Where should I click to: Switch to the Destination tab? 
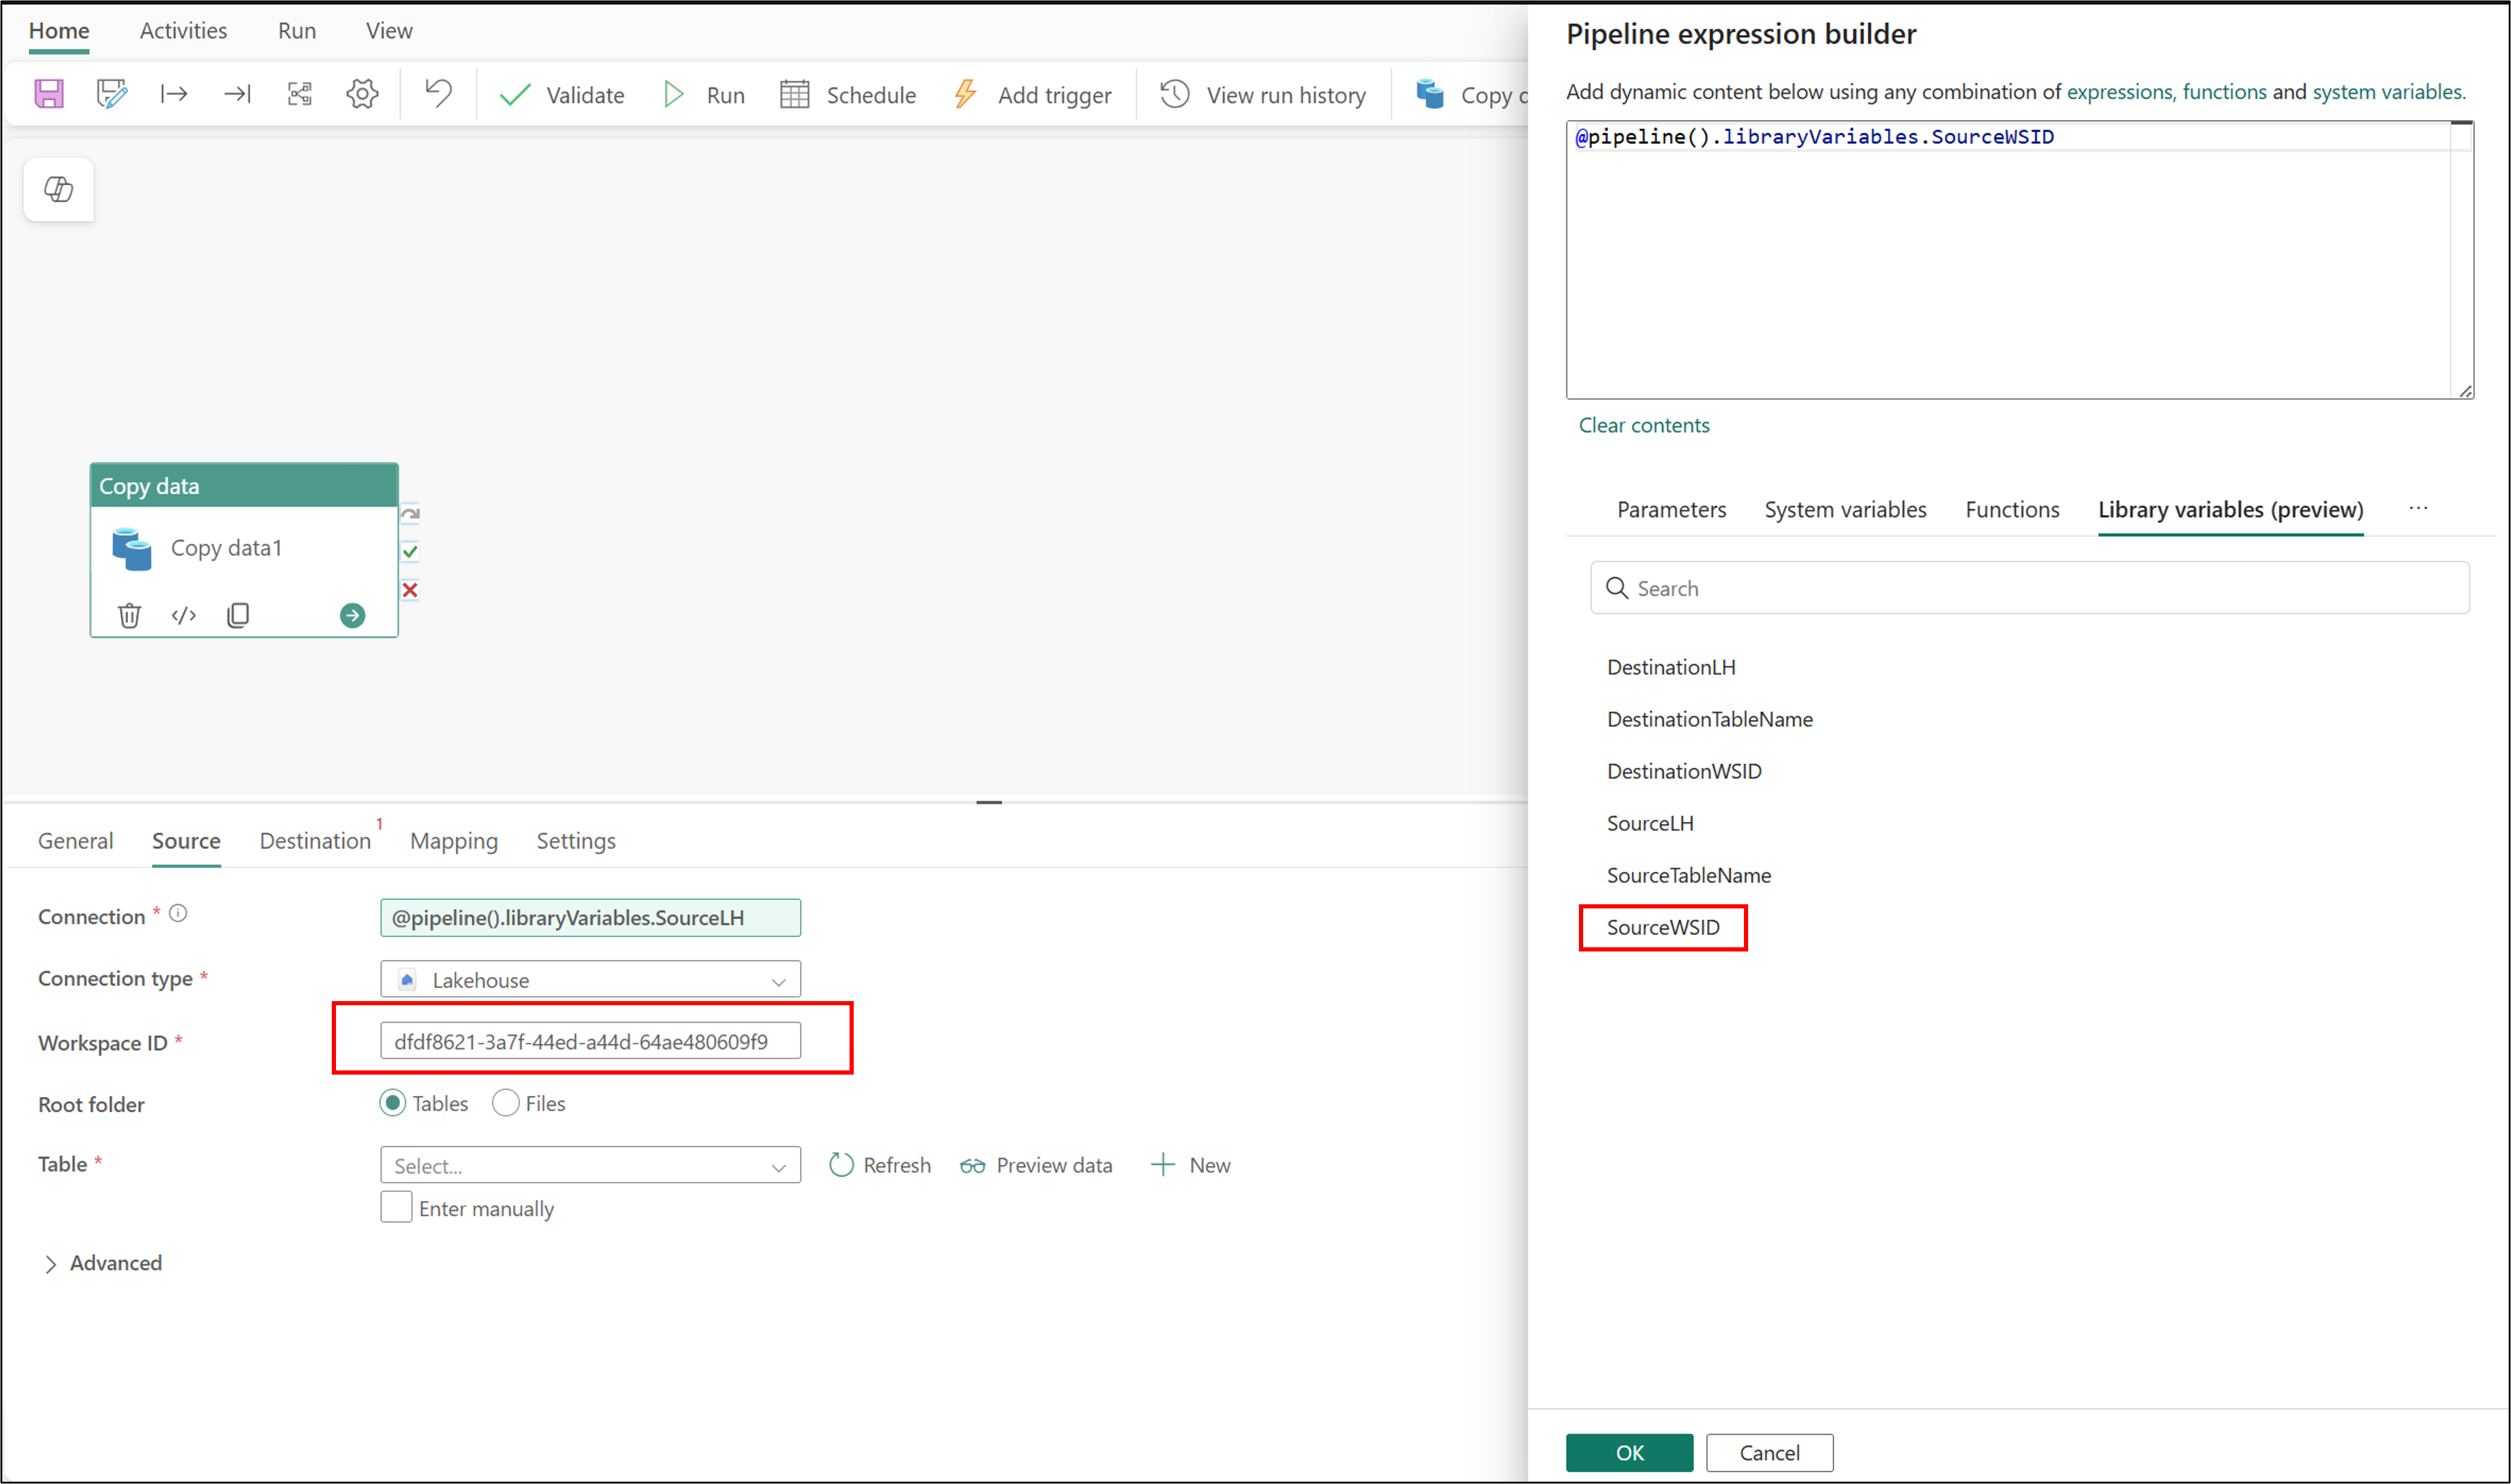tap(315, 841)
